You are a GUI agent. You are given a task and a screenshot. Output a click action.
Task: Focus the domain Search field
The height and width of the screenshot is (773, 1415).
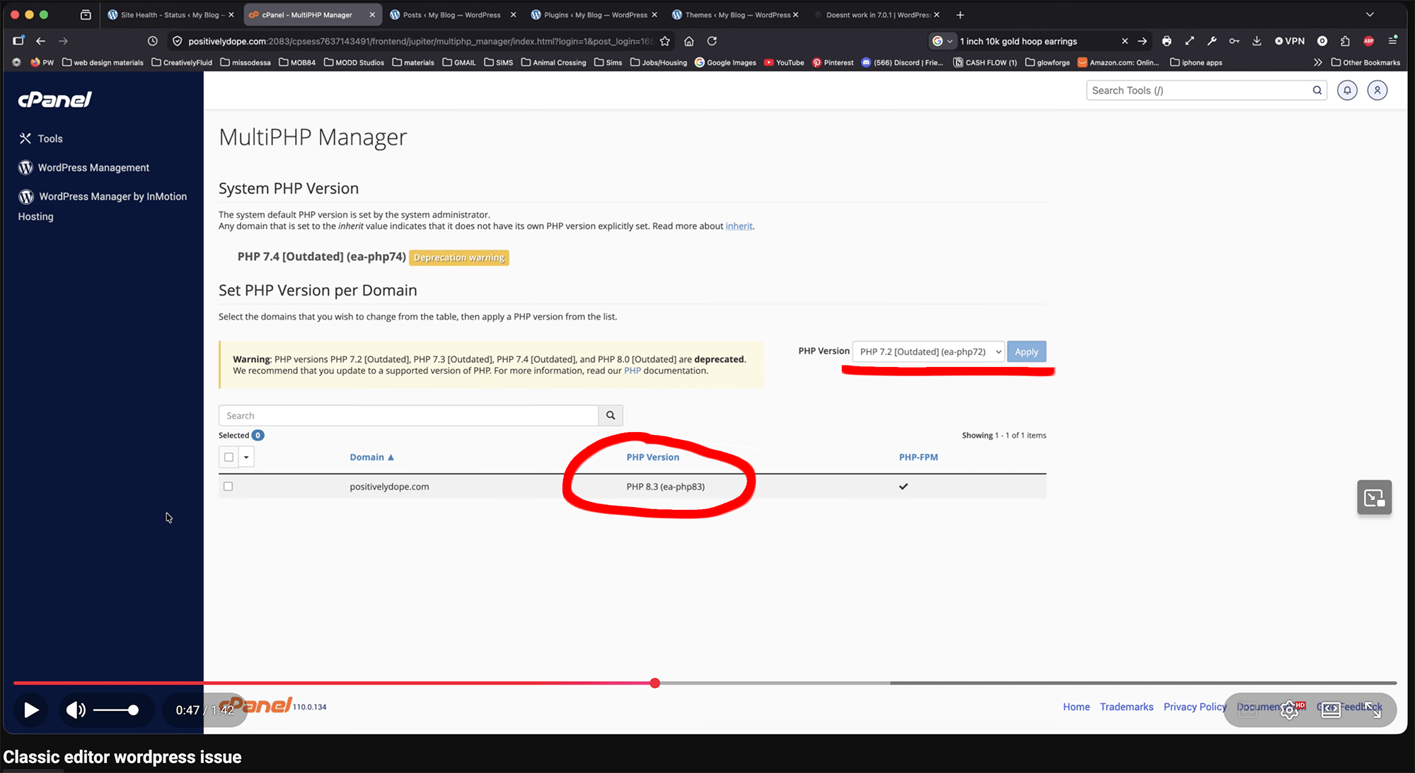coord(408,416)
